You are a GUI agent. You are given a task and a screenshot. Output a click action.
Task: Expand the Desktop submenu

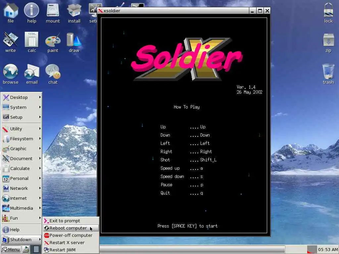21,98
